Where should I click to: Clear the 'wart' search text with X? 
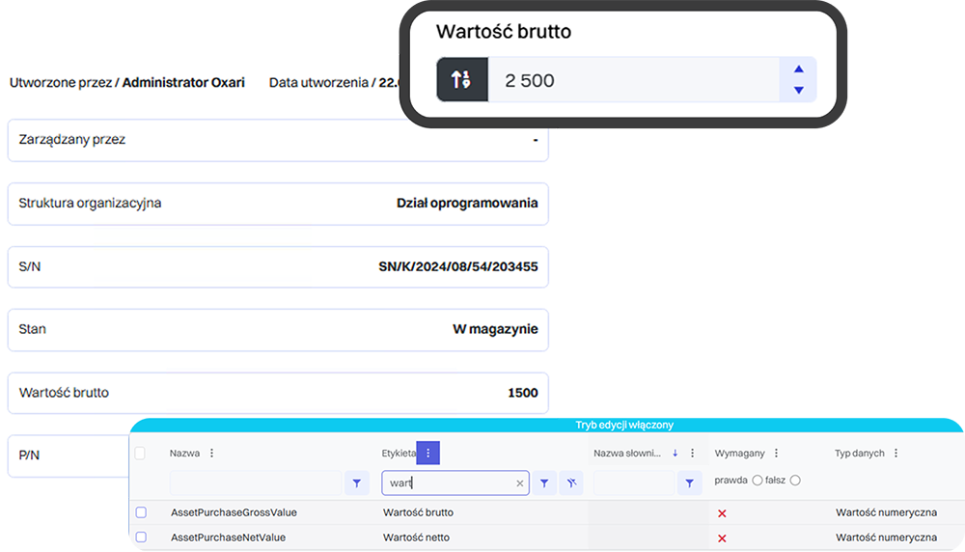(x=519, y=483)
